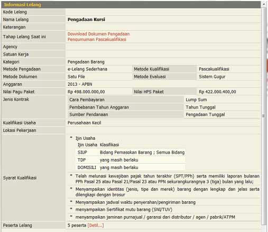Viewport: 268px width, 232px height.
Task: Select the 'Rp 422.000.400,00' amount
Action: pyautogui.click(x=217, y=92)
